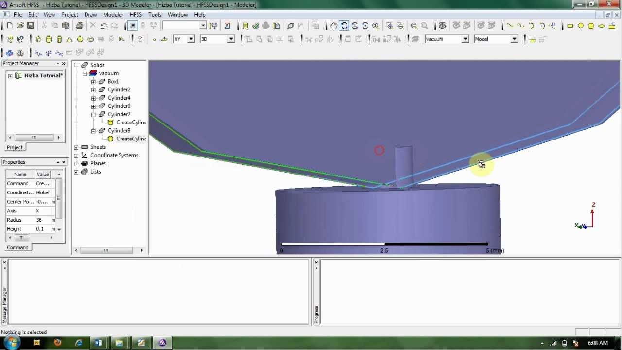The image size is (622, 350).
Task: Select the Draw Sphere tool
Action: point(80,39)
